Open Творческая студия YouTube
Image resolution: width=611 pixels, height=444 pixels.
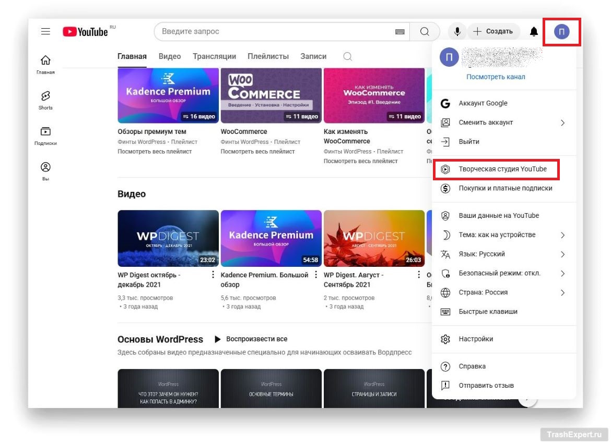point(504,169)
